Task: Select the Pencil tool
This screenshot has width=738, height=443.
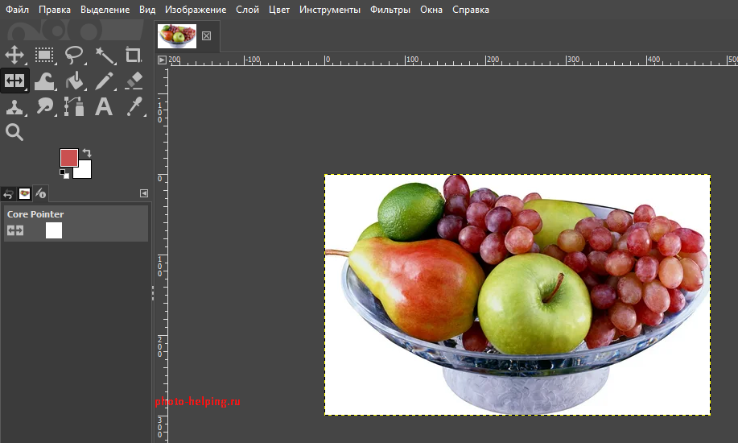Action: (104, 81)
